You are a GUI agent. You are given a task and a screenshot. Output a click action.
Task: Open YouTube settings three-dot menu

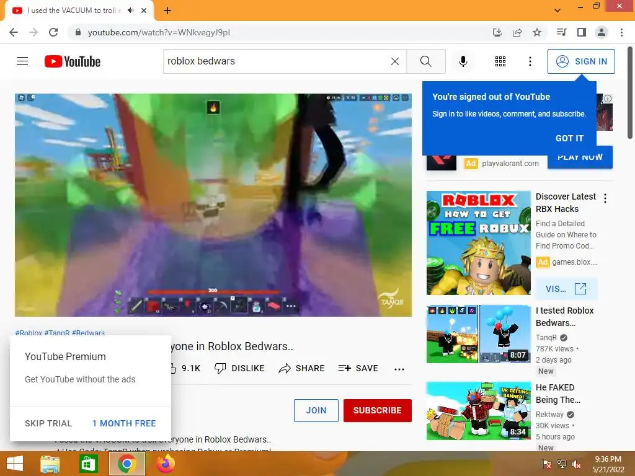[530, 61]
